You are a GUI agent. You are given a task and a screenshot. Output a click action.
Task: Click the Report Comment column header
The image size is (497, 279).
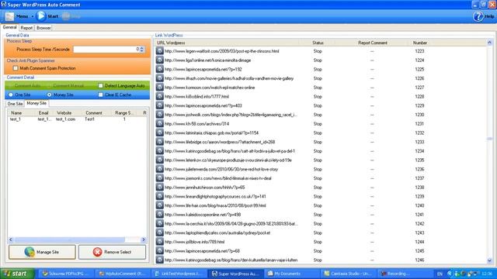click(x=373, y=43)
